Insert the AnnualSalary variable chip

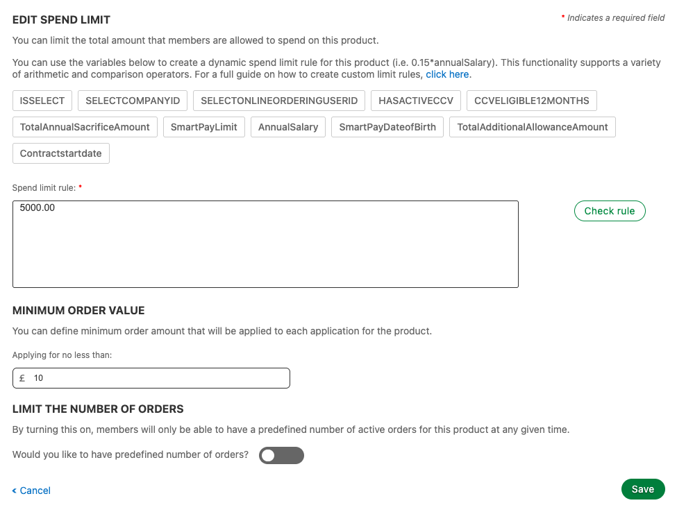click(x=287, y=126)
